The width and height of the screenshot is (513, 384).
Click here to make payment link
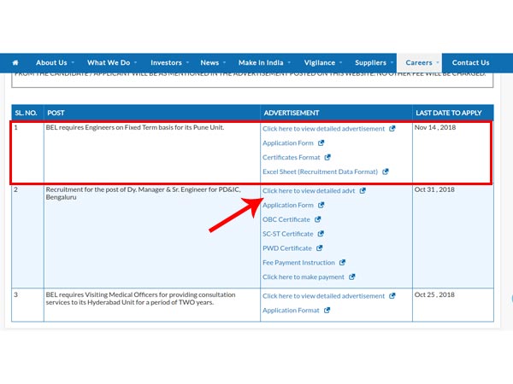tap(304, 276)
